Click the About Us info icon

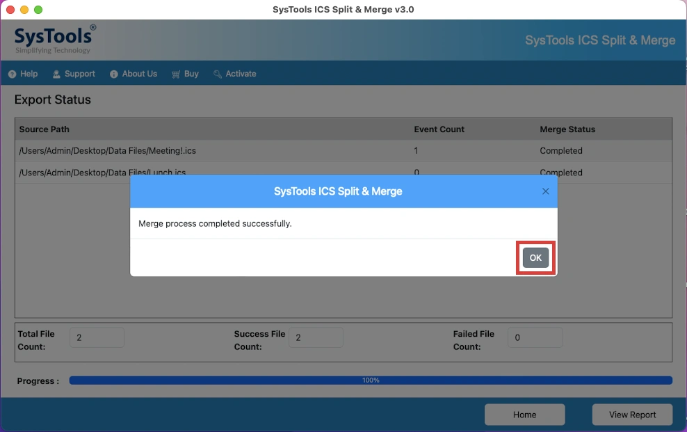114,74
